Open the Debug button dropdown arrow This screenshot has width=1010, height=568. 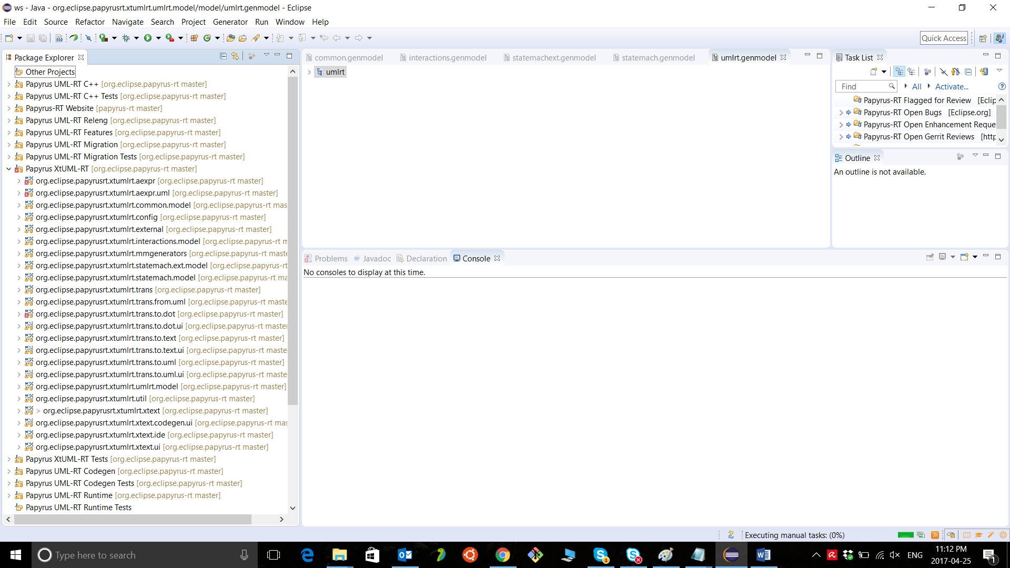tap(136, 38)
